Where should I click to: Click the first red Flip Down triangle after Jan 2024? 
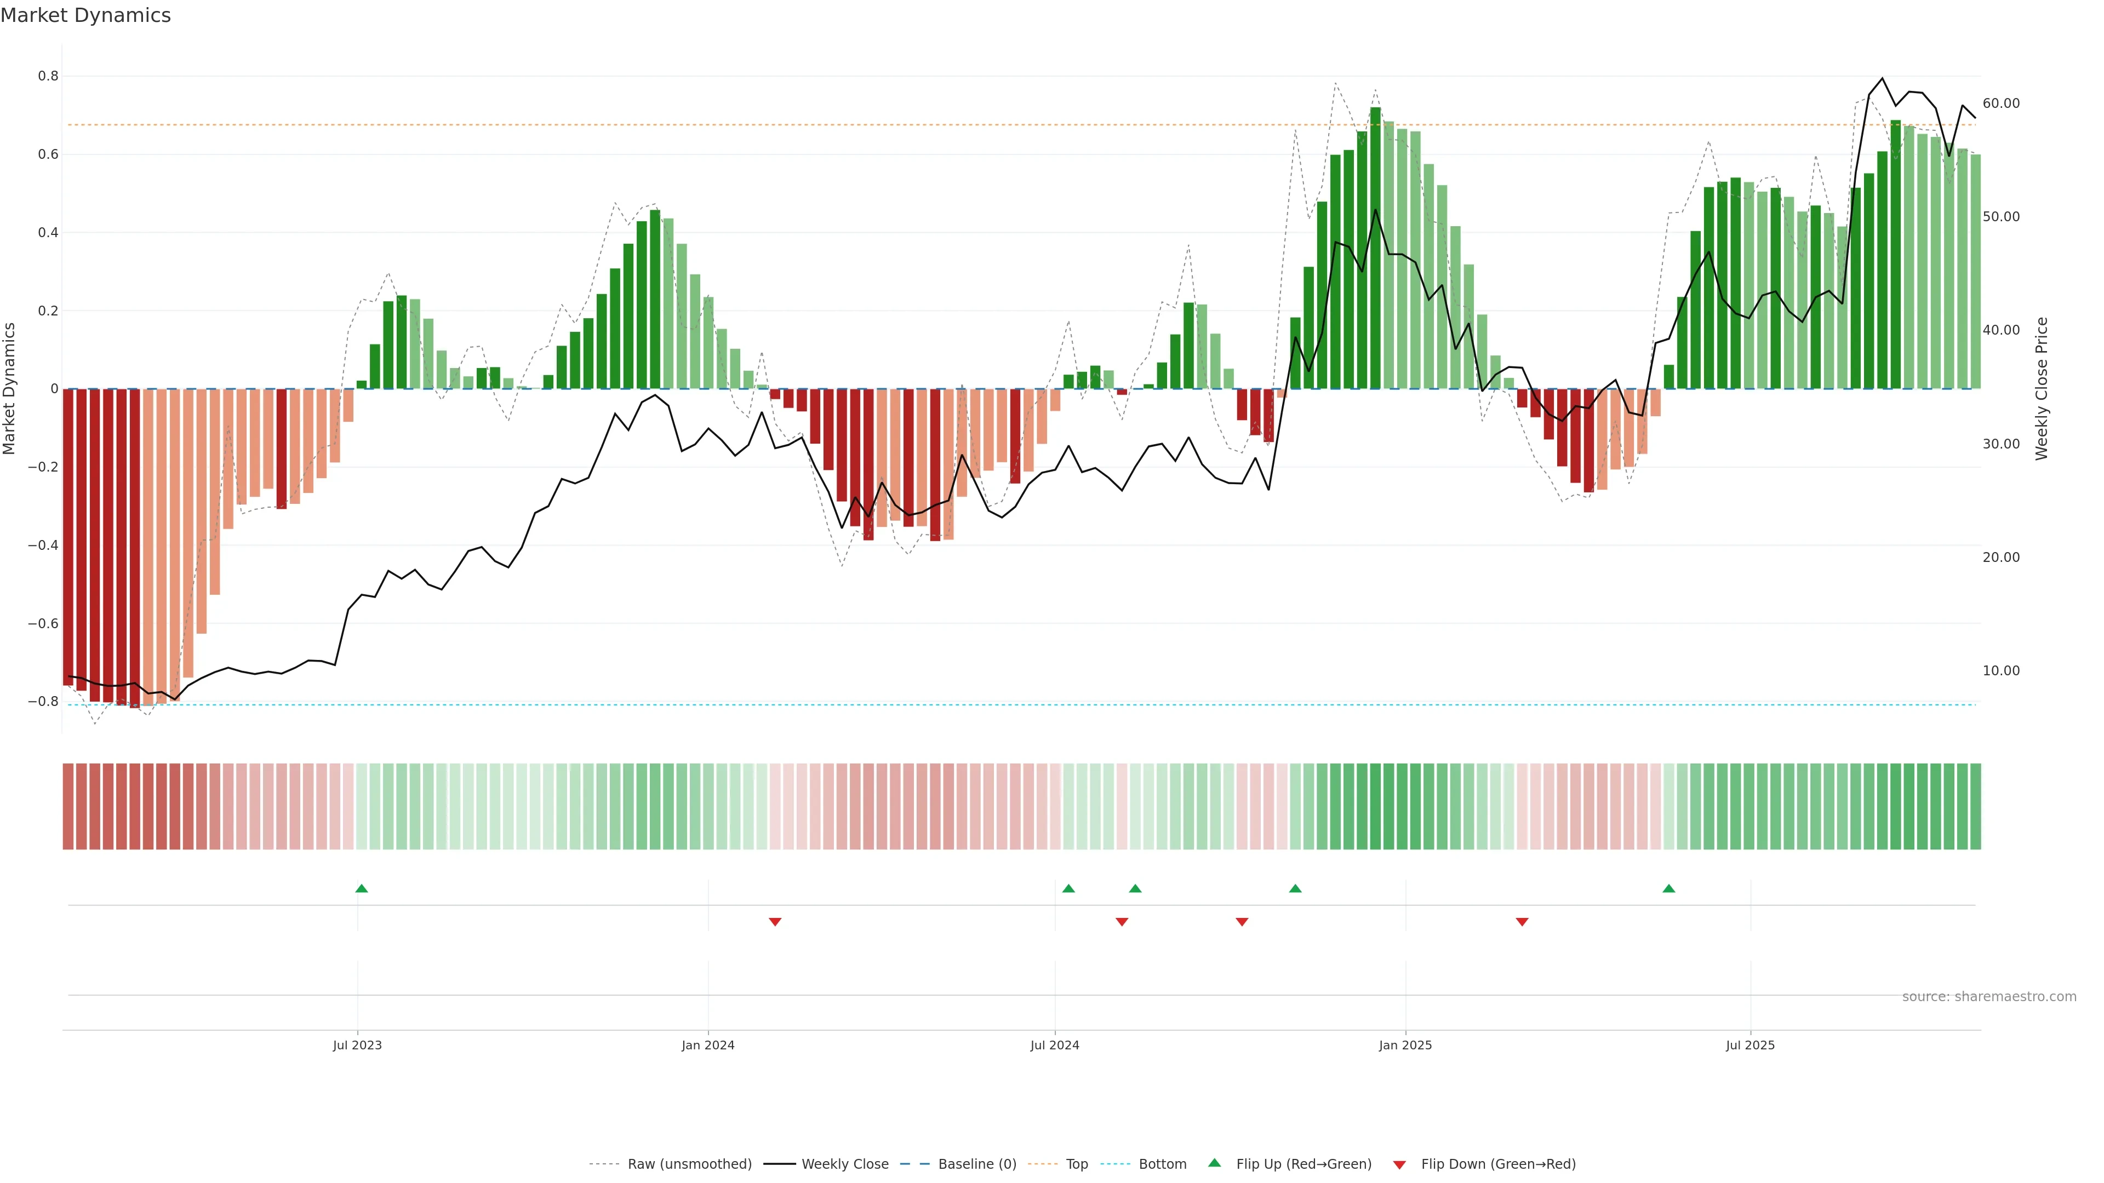(775, 922)
